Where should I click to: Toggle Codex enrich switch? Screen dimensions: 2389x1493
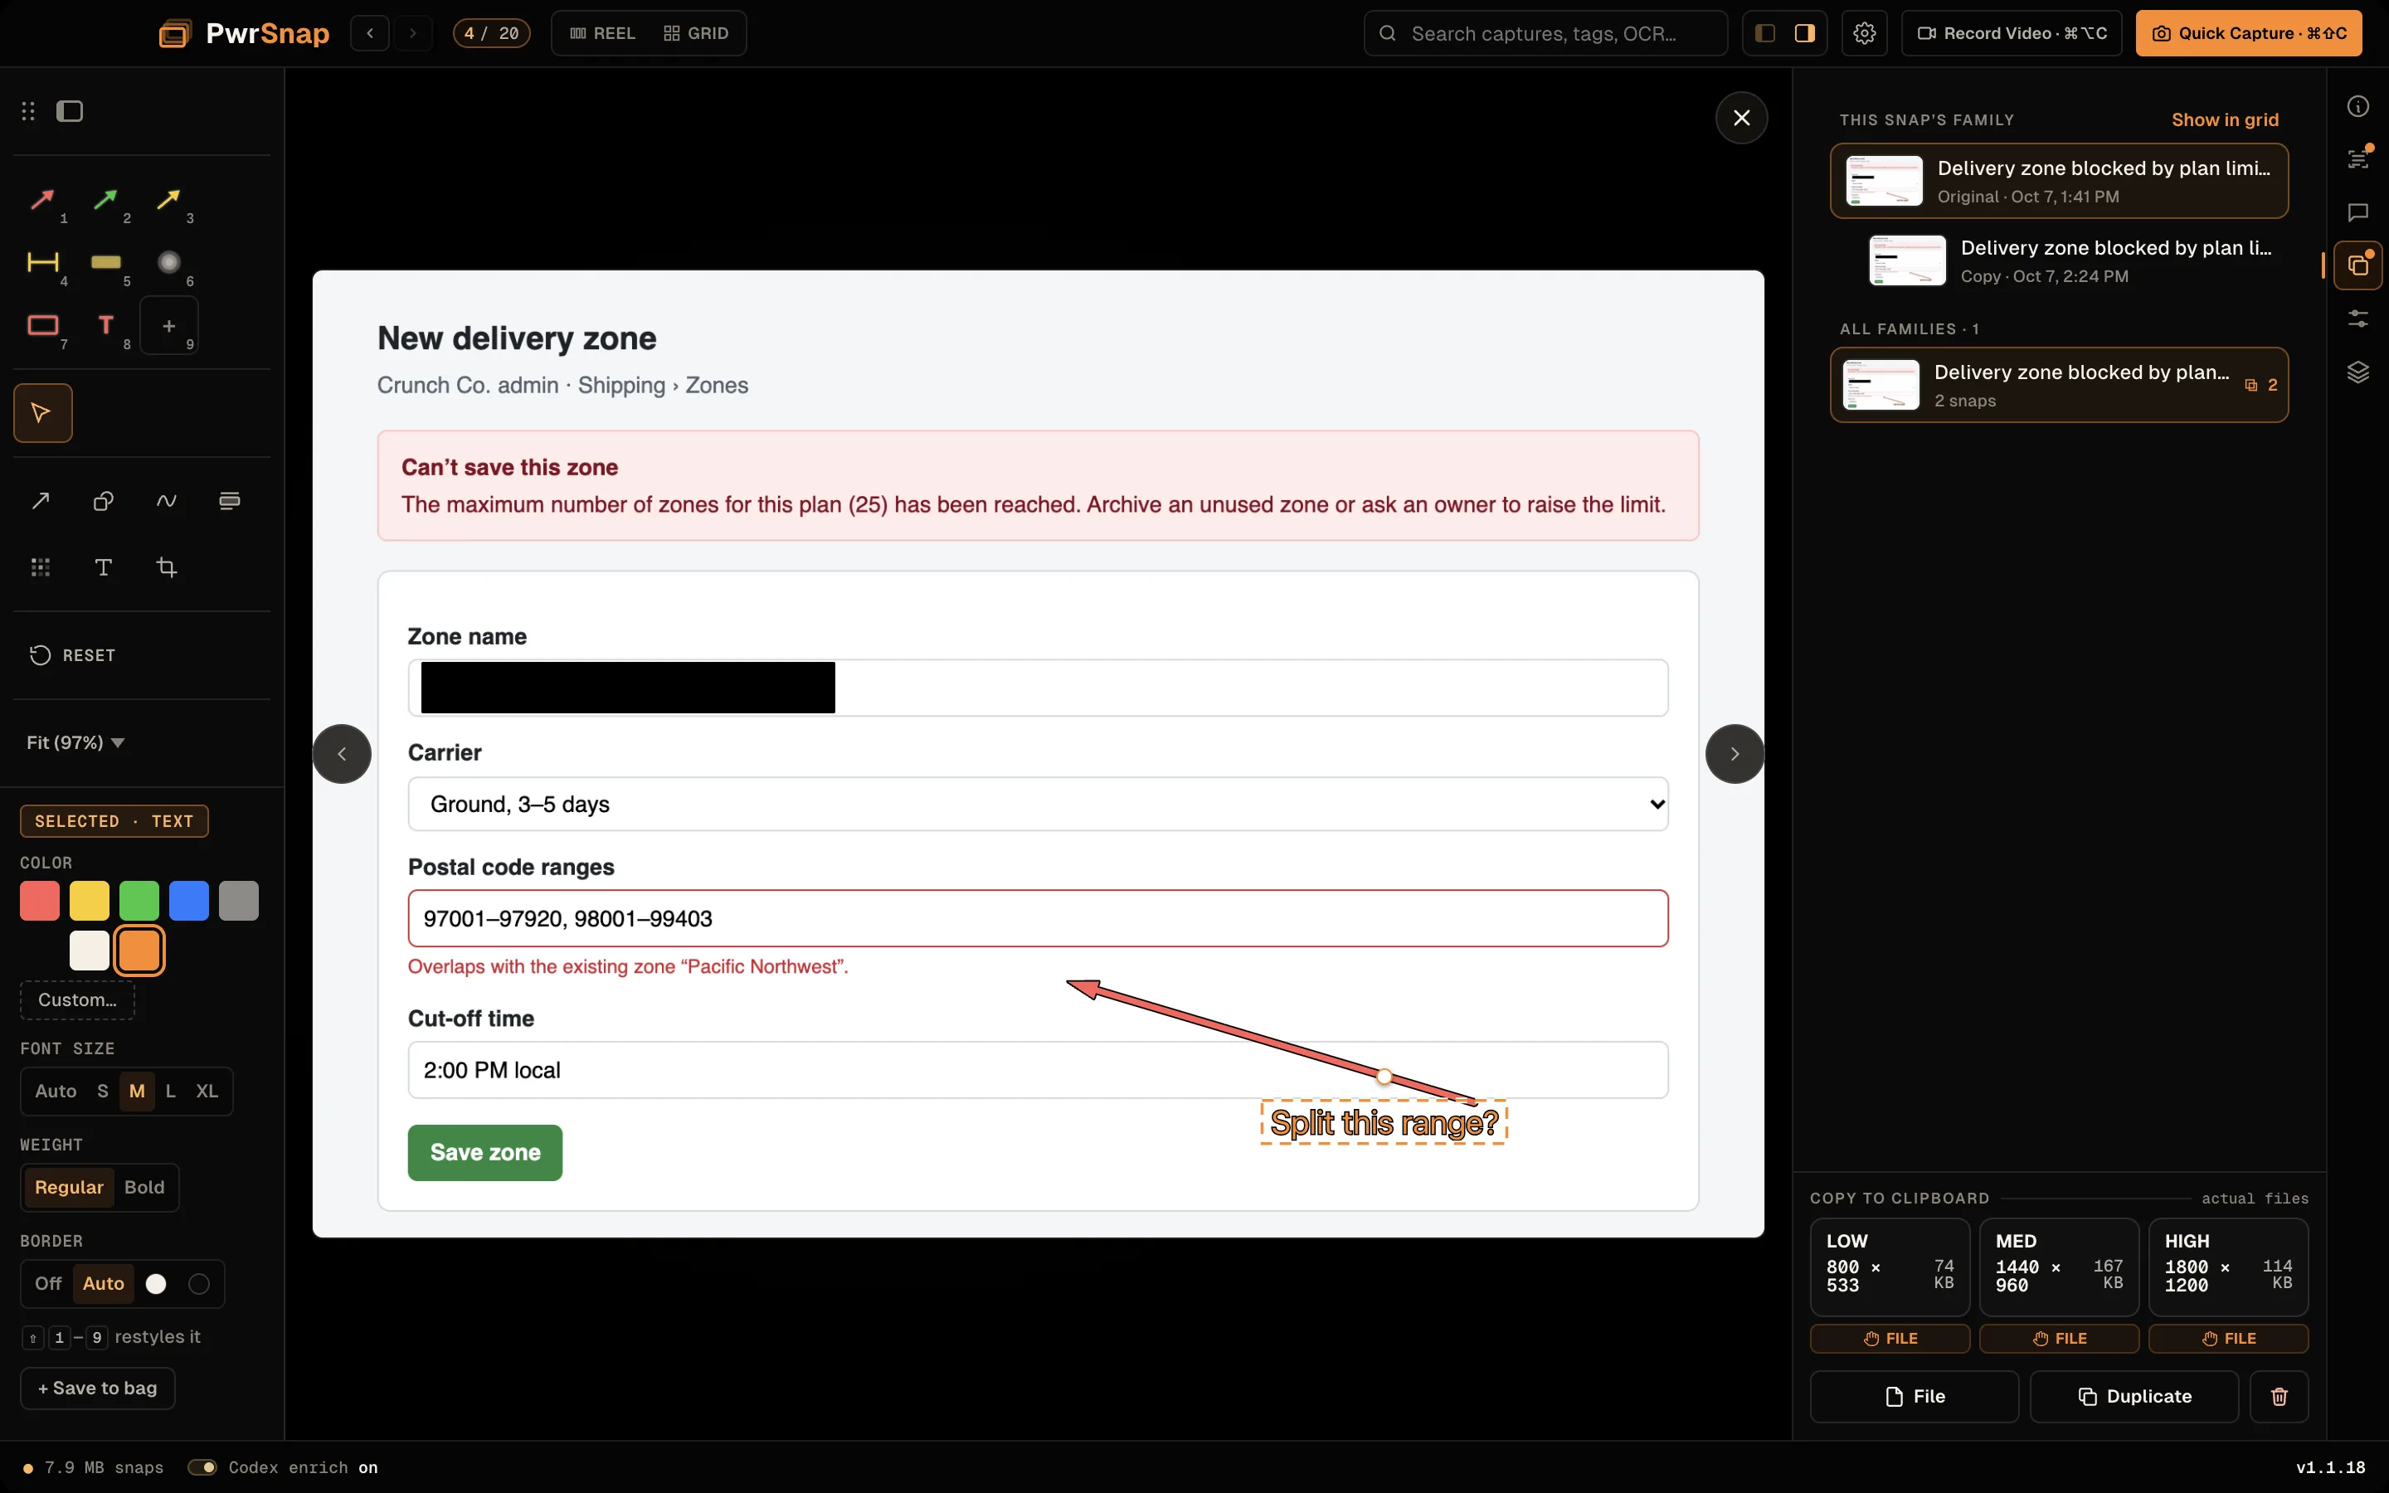(x=202, y=1467)
